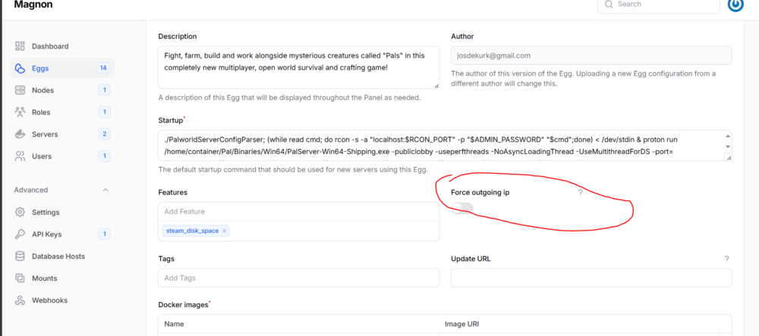
Task: Click the Magnon panel title
Action: coord(33,5)
